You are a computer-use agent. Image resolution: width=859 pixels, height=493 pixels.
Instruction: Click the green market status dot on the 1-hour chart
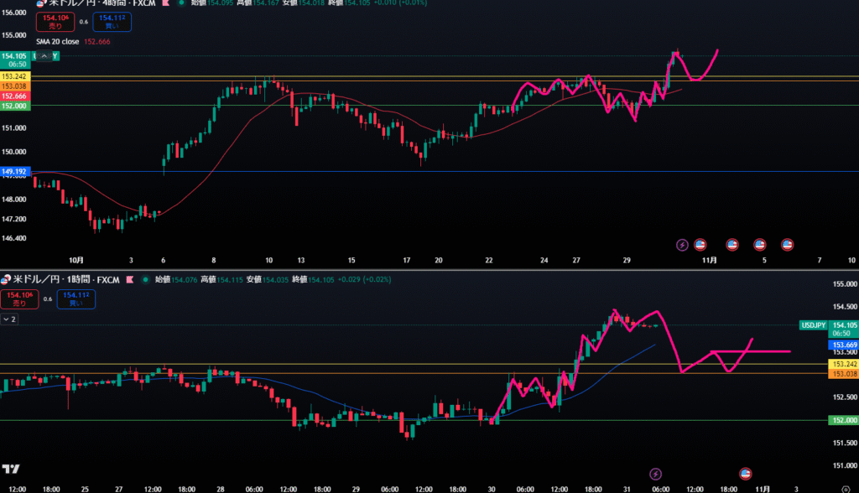click(145, 278)
